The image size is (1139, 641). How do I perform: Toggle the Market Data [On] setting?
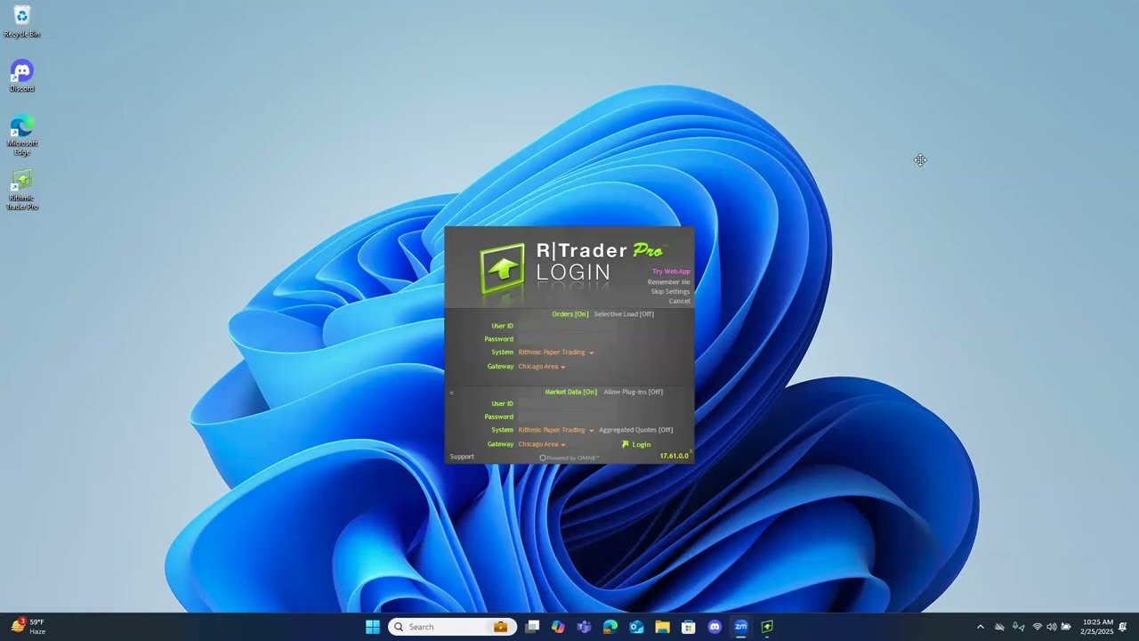tap(571, 392)
